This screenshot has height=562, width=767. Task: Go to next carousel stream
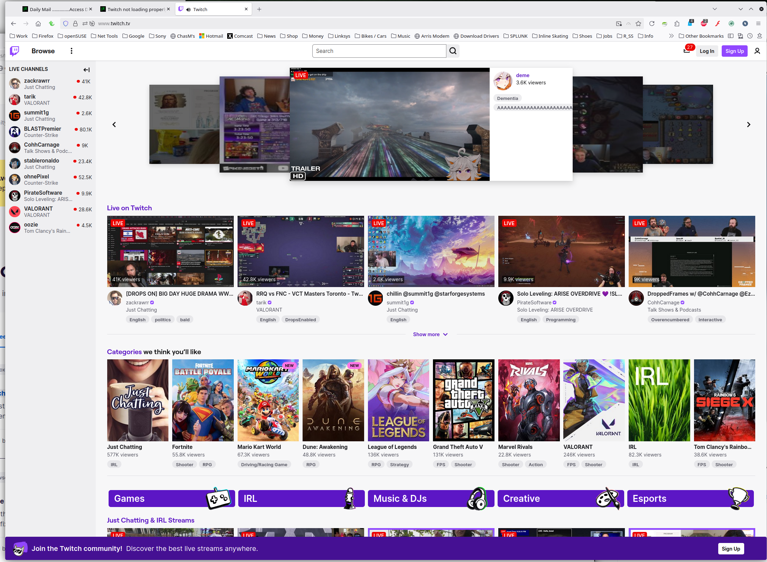pyautogui.click(x=749, y=125)
